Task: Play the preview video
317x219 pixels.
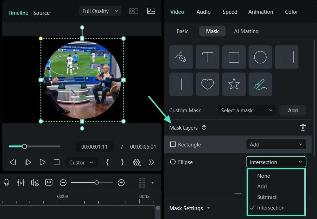Action: (x=42, y=162)
